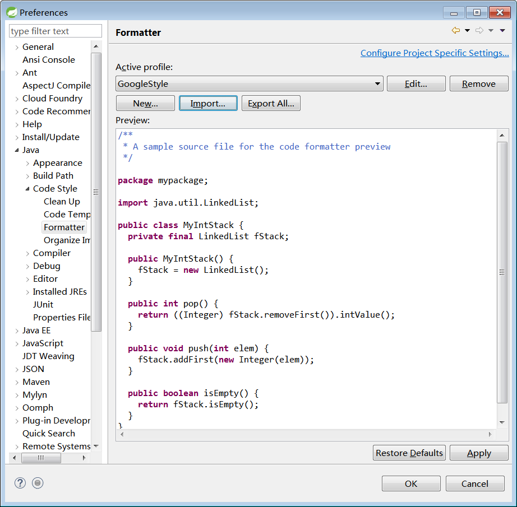Select JDT Weaving in the tree
The image size is (517, 507).
pos(48,356)
